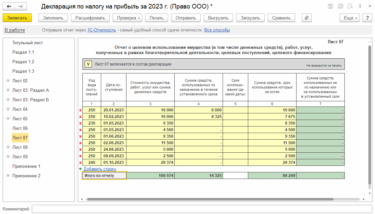Click the floppy disk save icon
The width and height of the screenshot is (375, 214).
[x=330, y=6]
